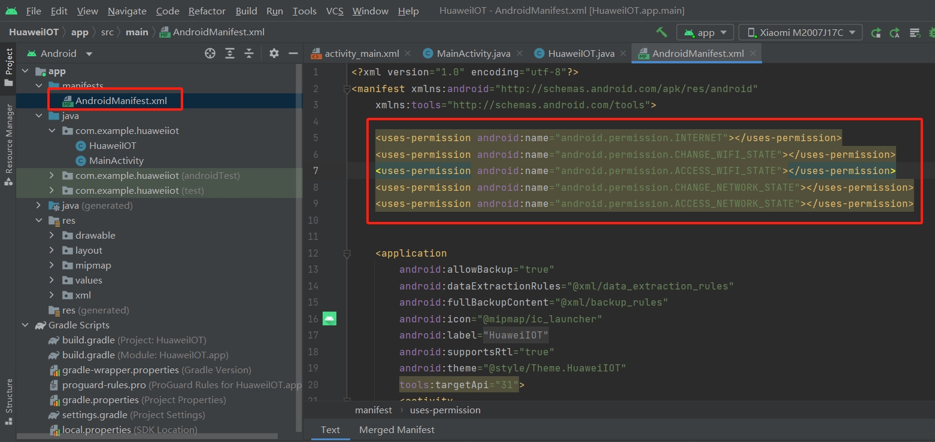Close the AndroidManifest.xml editor tab
Screen dimensions: 935x442
pos(752,53)
